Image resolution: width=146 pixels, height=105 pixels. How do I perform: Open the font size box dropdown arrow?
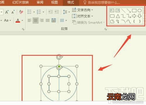point(1,12)
